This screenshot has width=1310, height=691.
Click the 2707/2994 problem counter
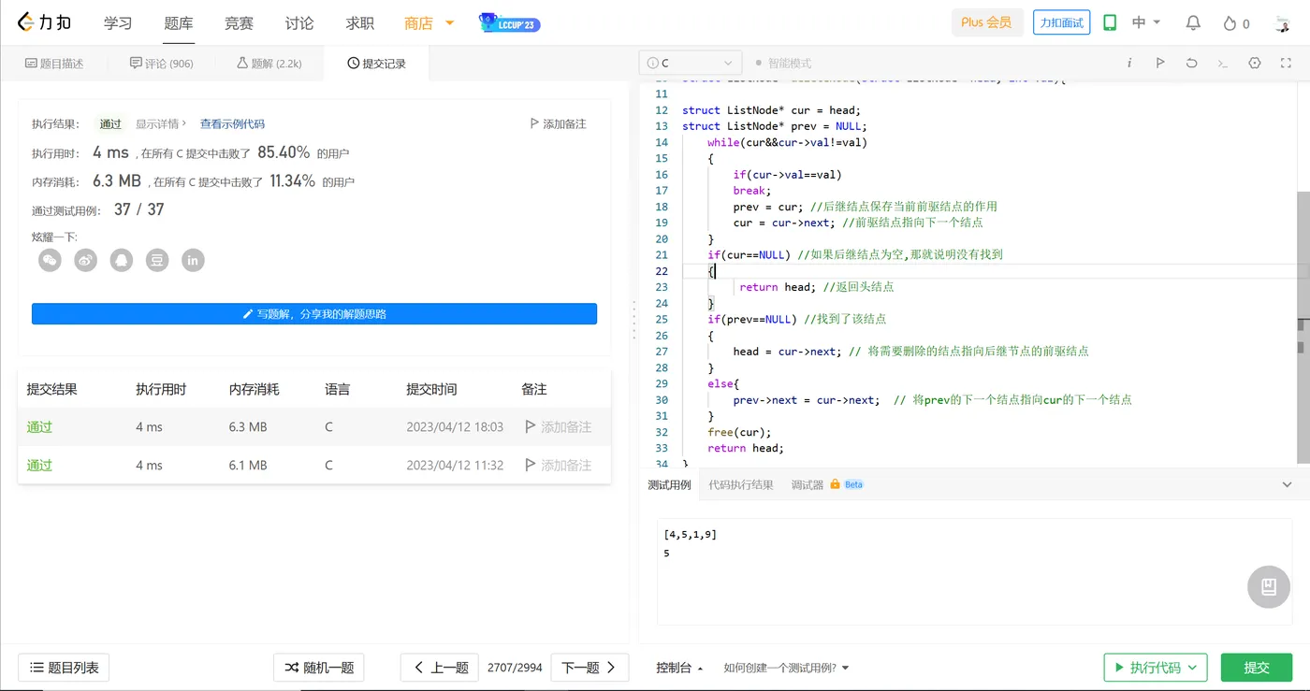pyautogui.click(x=515, y=668)
